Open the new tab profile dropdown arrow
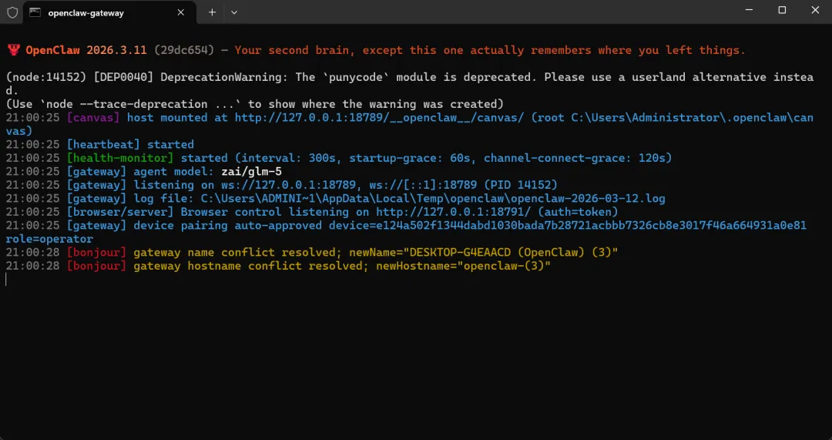 click(234, 12)
